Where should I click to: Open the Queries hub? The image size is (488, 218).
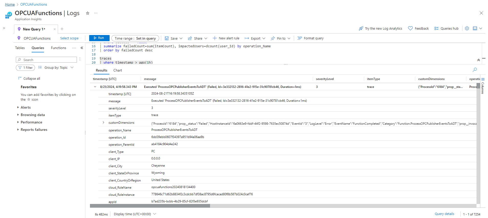coord(446,28)
